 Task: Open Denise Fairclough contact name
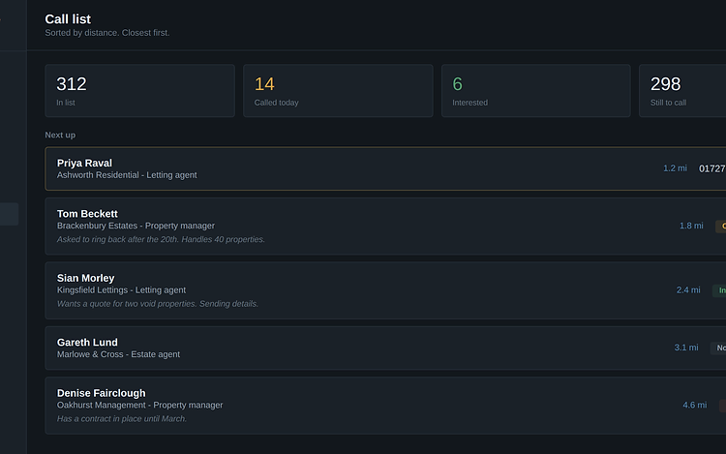coord(101,393)
